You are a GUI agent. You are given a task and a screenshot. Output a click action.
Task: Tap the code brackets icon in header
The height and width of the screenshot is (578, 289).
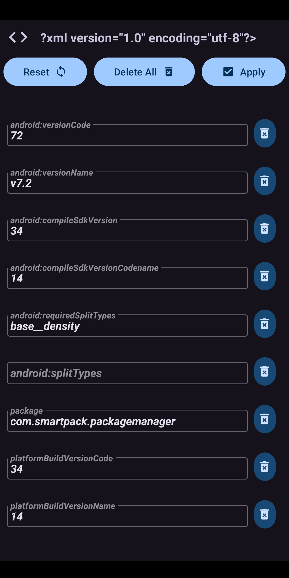18,37
